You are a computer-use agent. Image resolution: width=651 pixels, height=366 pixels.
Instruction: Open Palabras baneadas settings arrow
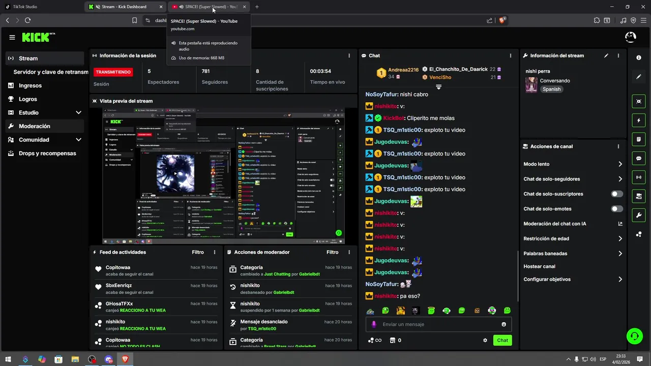point(620,253)
